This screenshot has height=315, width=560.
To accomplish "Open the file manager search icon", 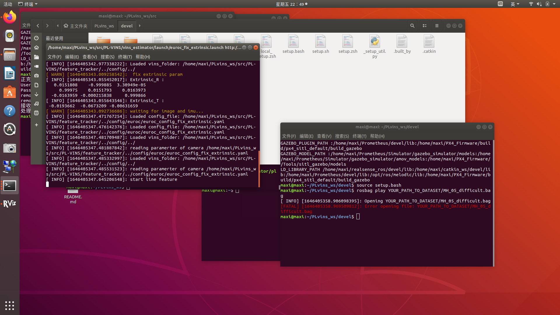I will tap(412, 26).
